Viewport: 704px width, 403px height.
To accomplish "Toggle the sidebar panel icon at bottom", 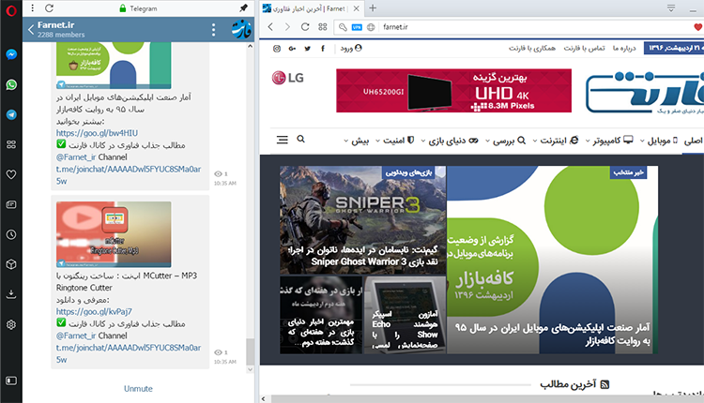I will (x=11, y=381).
